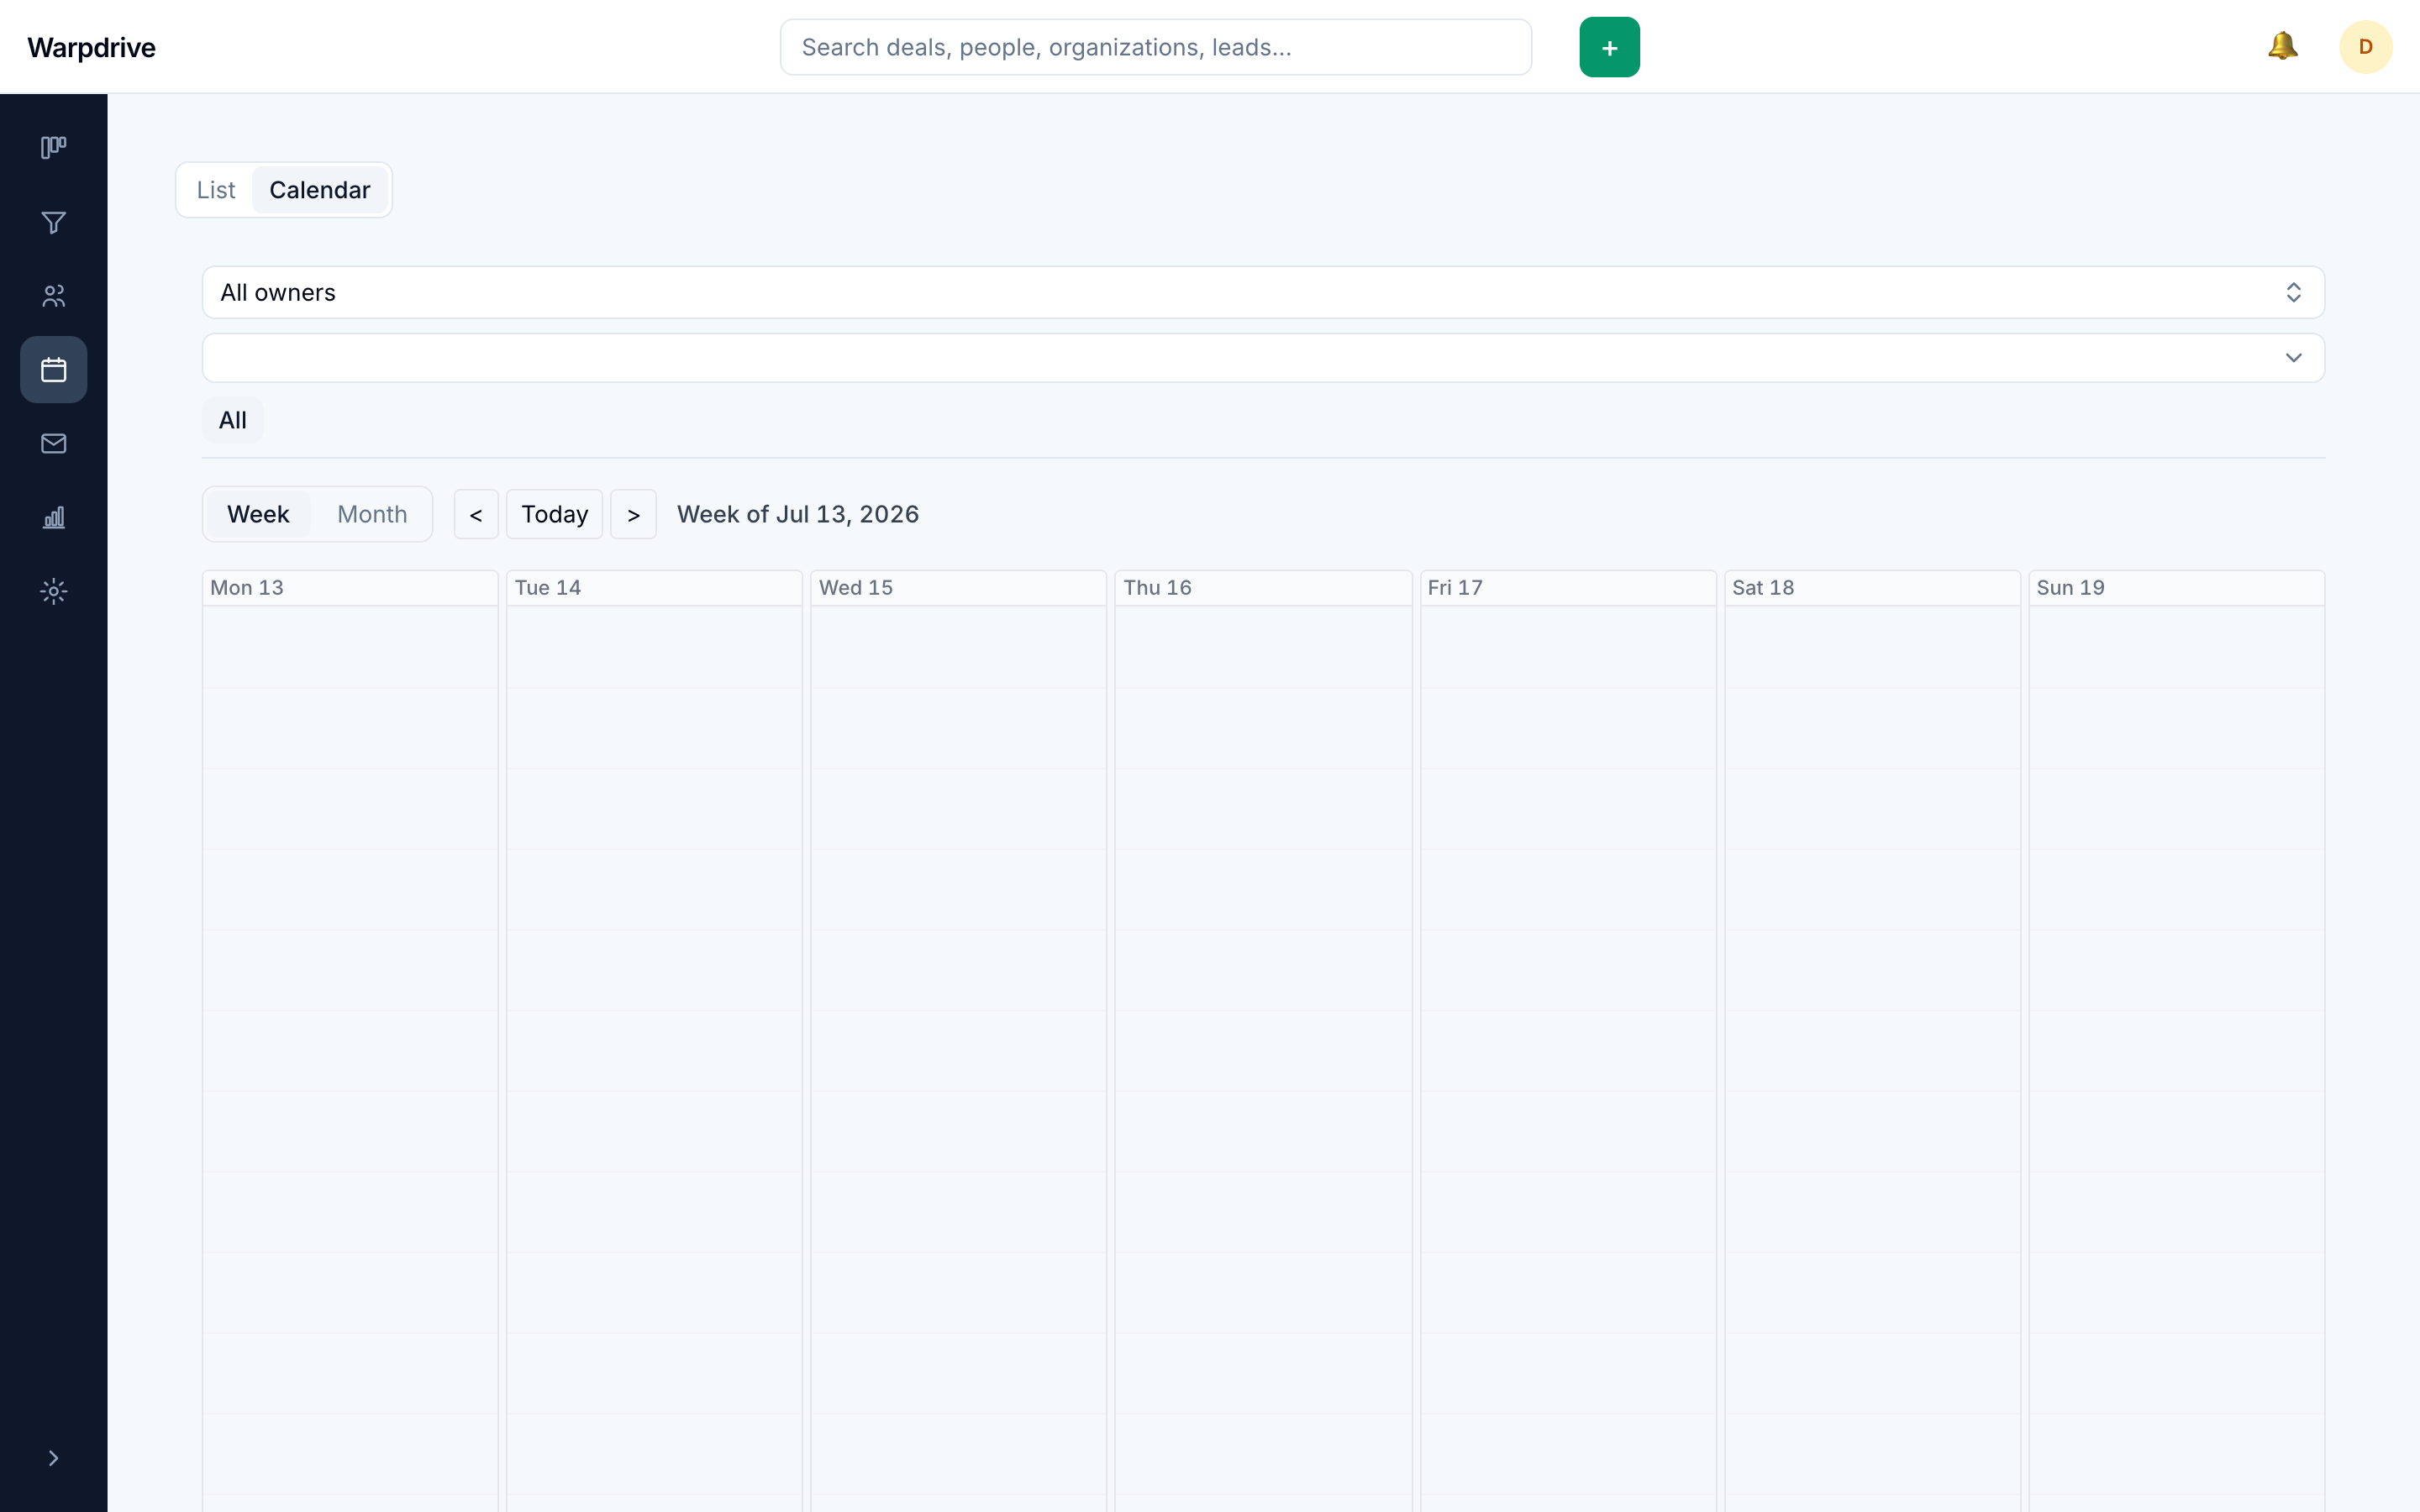Switch to the List view tab

click(x=216, y=190)
